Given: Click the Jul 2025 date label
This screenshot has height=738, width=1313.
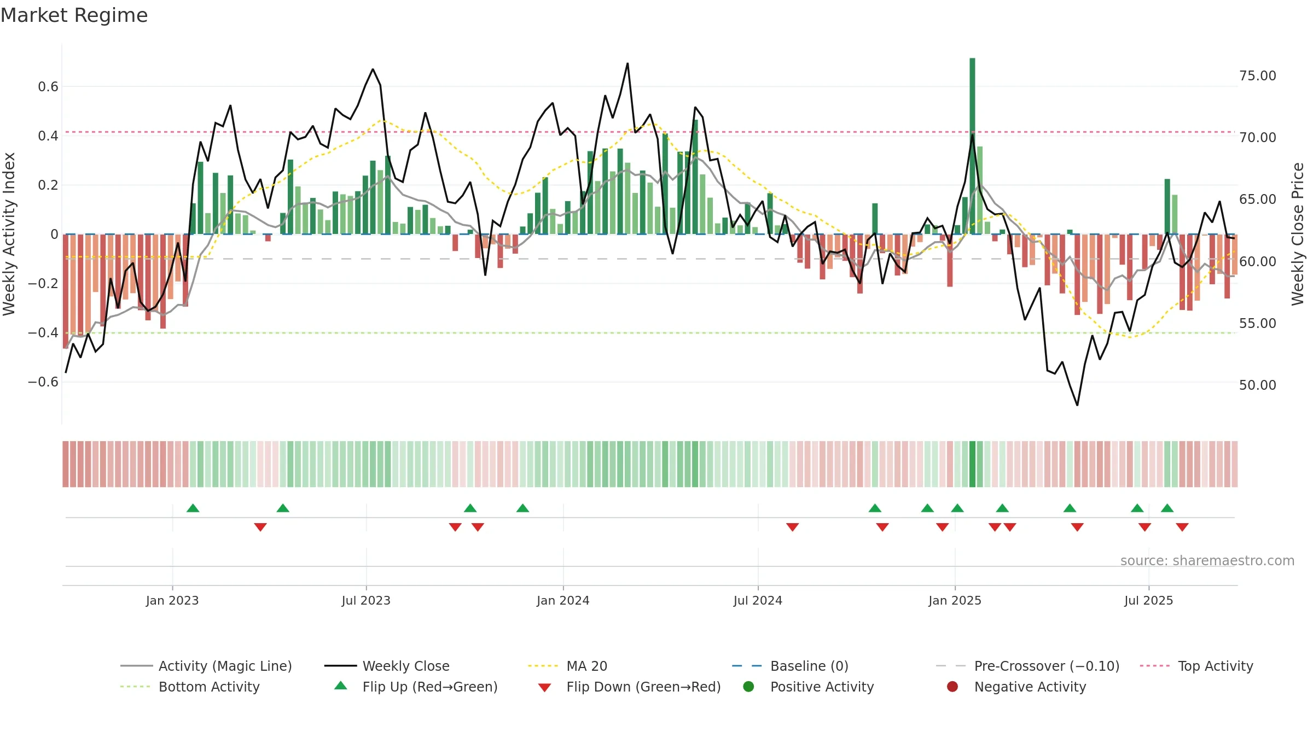Looking at the screenshot, I should click(x=1148, y=600).
